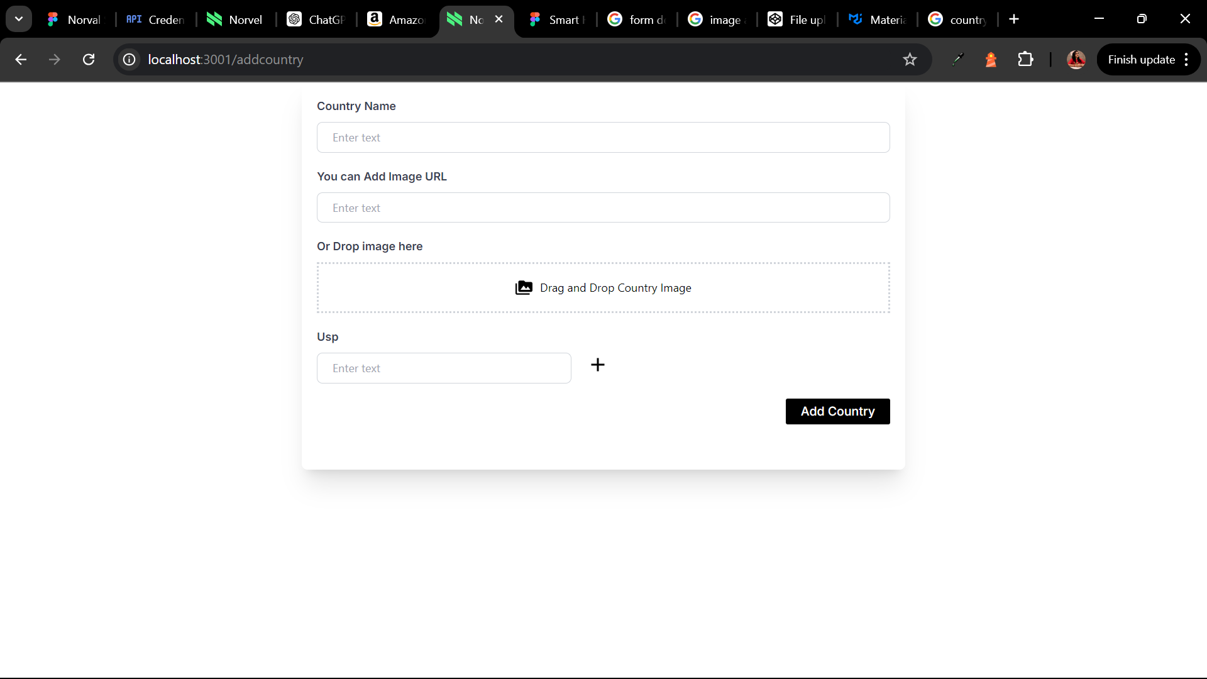Switch to the Smart Figma tab

pyautogui.click(x=556, y=19)
